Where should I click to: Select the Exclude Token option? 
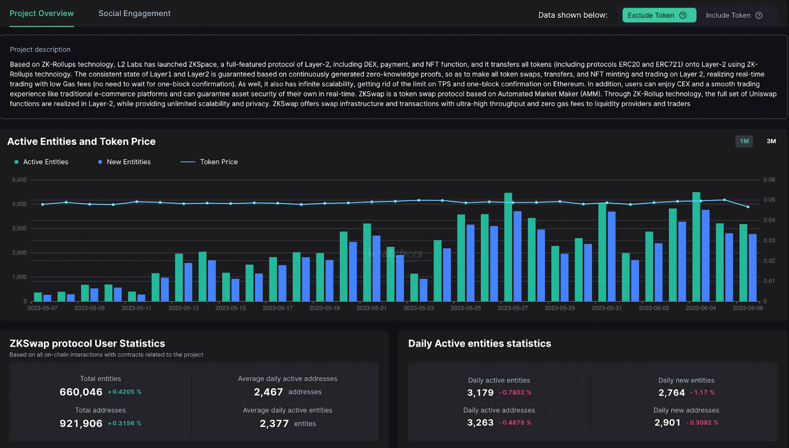click(x=659, y=15)
